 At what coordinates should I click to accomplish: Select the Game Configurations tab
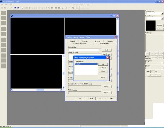[x=80, y=43]
